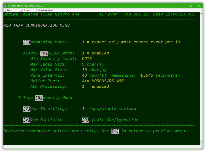Click the Play script page icon
This screenshot has width=206, height=152.
point(5,10)
